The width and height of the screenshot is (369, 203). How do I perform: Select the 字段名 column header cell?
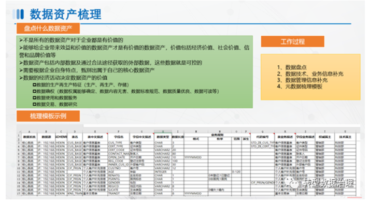pos(118,137)
